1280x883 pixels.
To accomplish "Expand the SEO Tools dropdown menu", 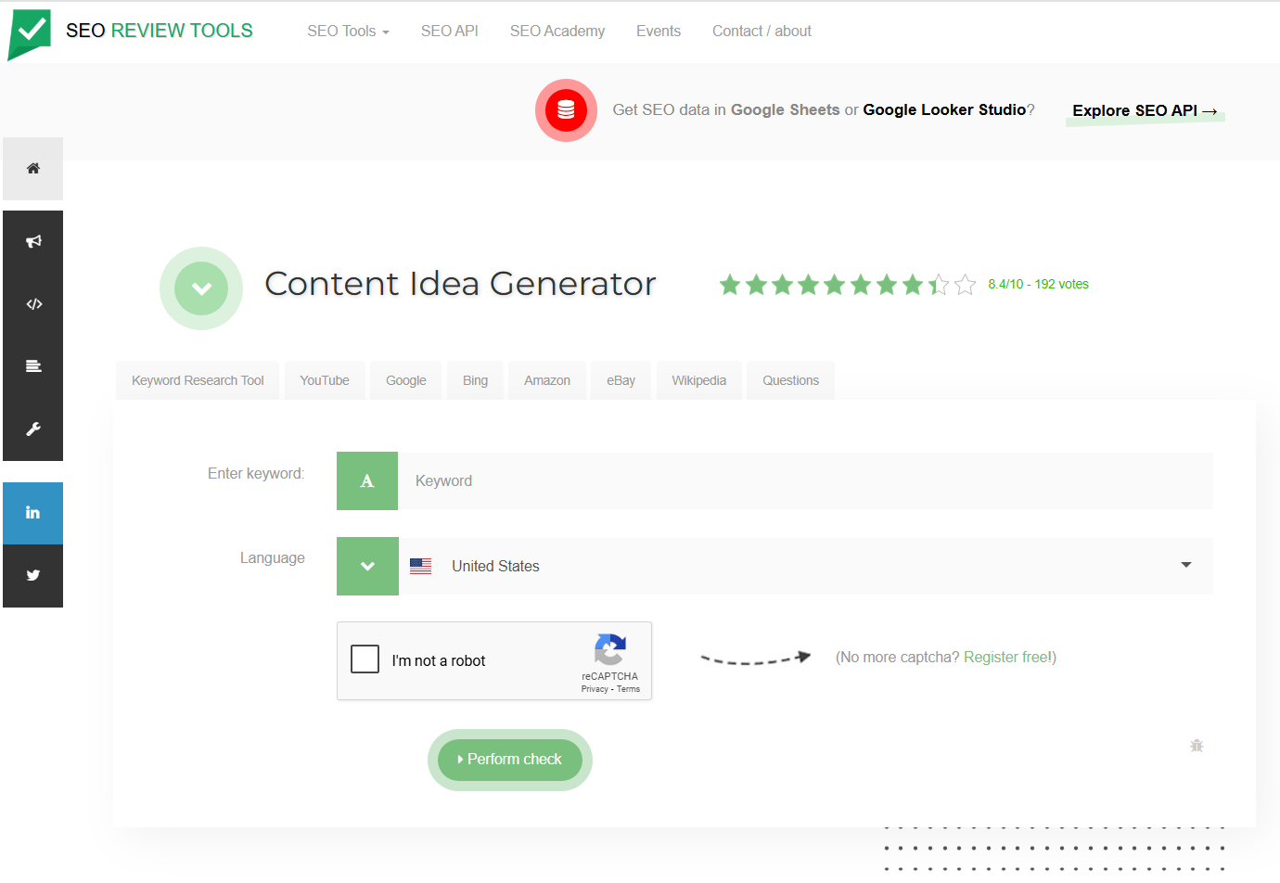I will click(348, 32).
